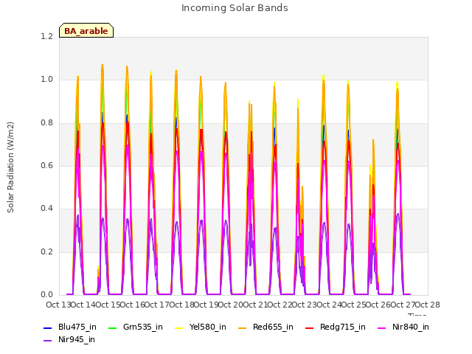The image size is (472, 354).
Task: Click the Oct 13 x-axis tick label
Action: coord(58,305)
